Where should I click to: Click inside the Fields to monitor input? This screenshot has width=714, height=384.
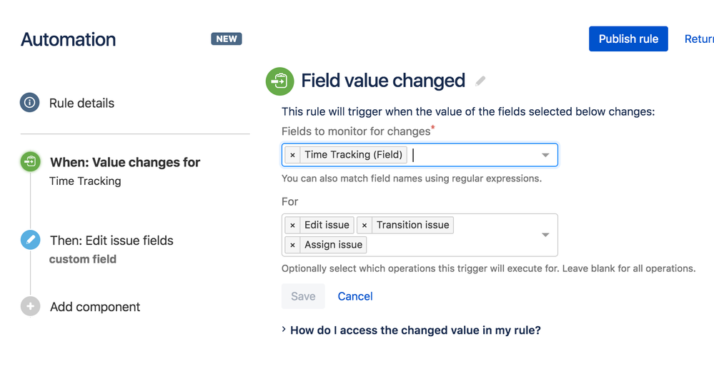pos(474,155)
